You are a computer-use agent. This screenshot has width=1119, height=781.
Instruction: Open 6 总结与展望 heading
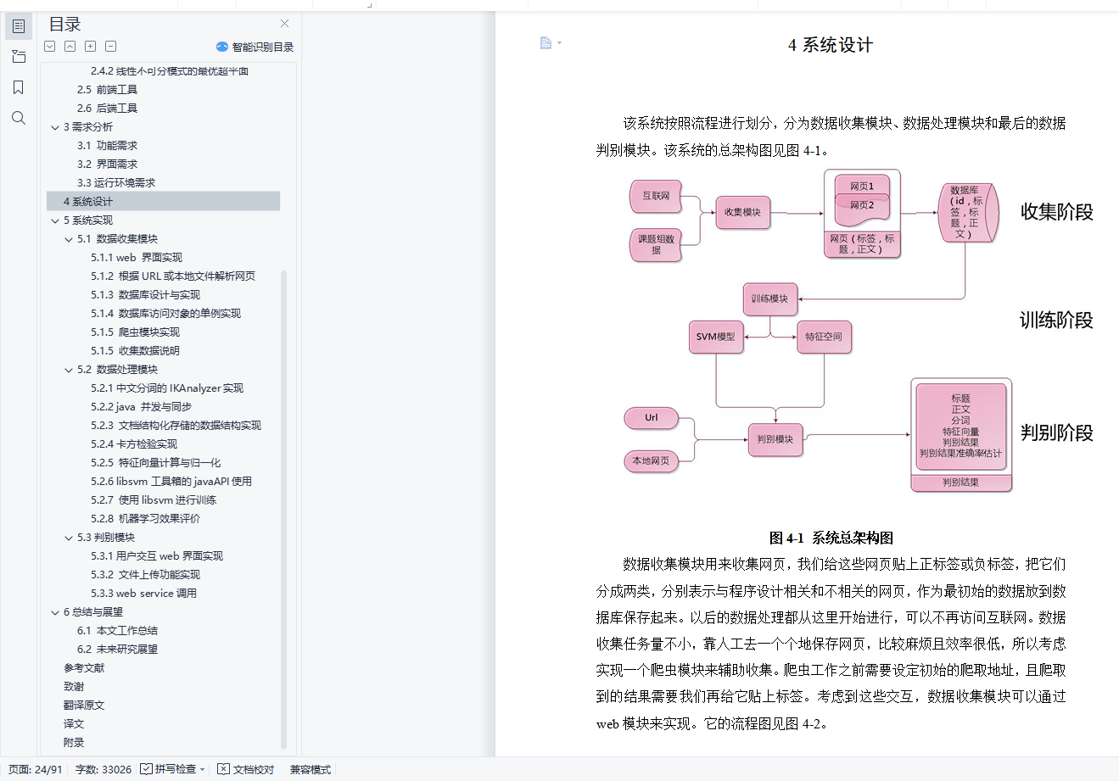point(93,612)
